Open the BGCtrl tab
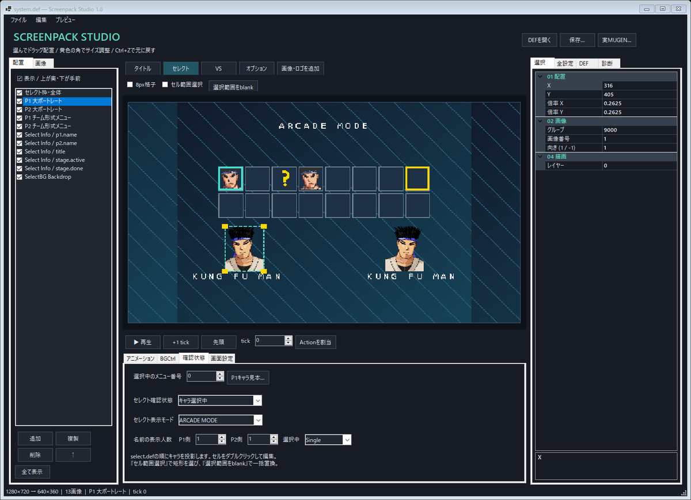691x500 pixels. (168, 358)
